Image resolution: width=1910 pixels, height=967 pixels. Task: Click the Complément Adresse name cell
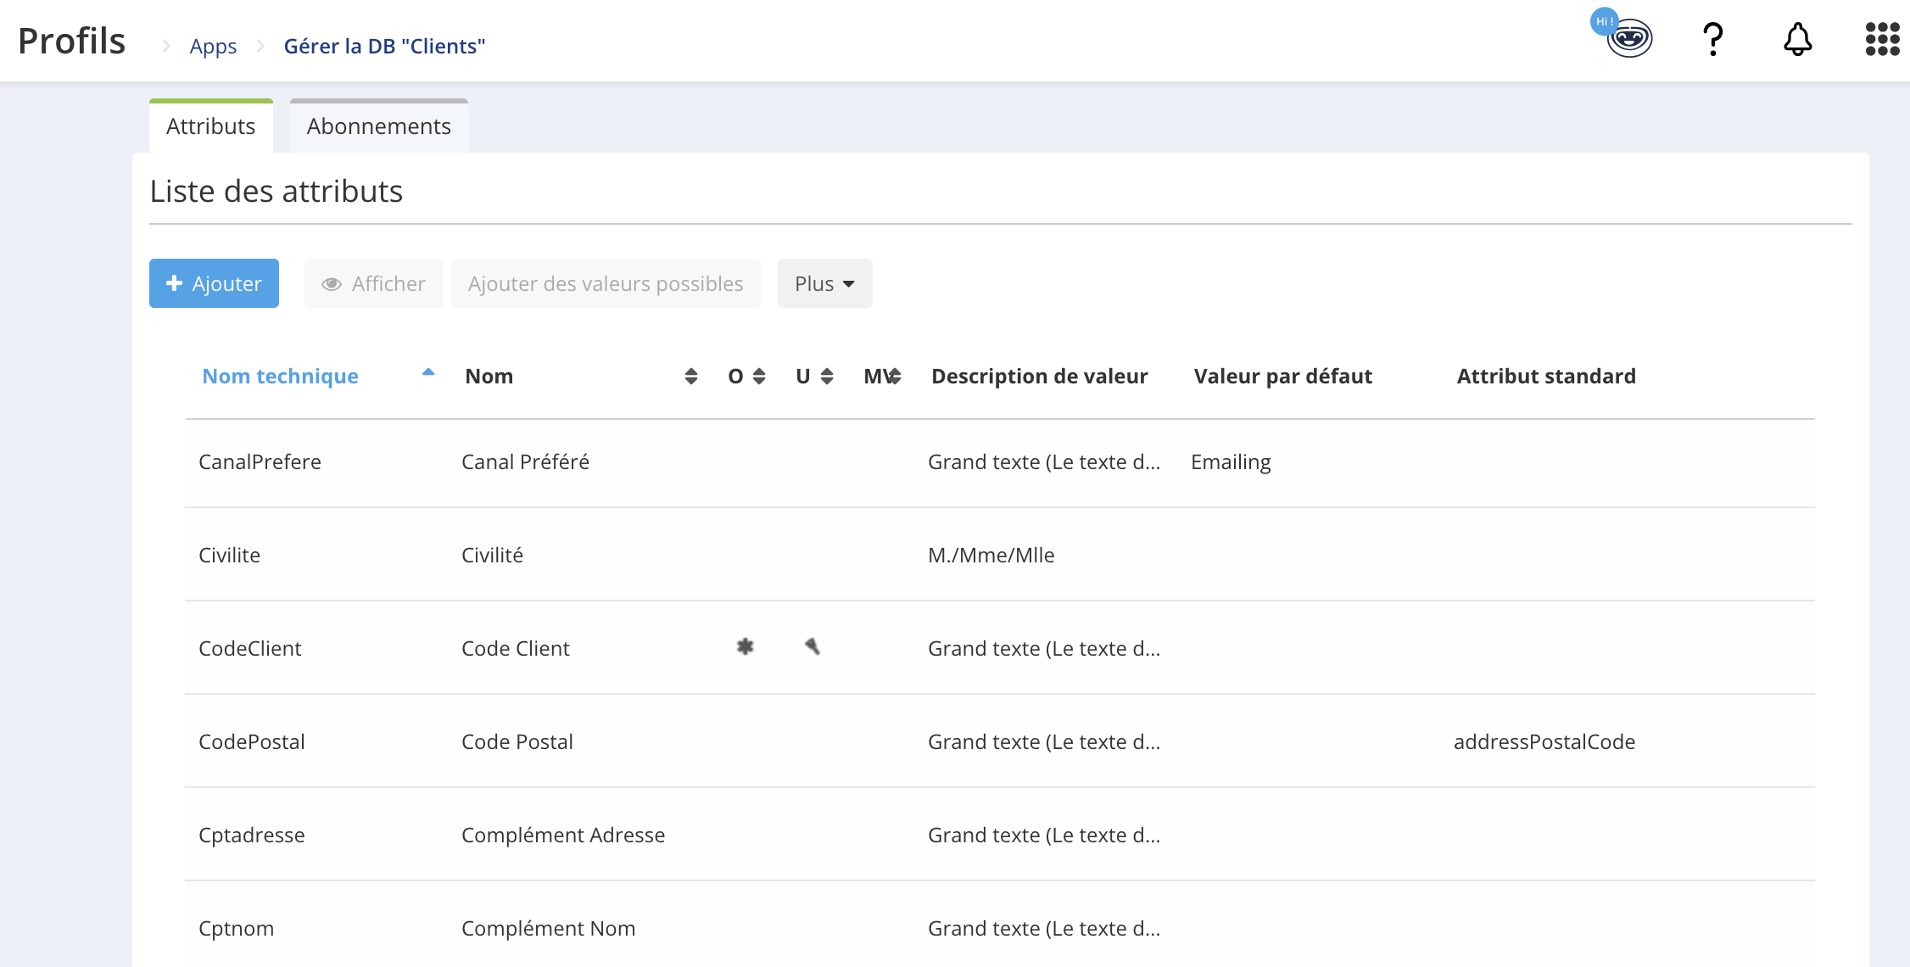click(x=562, y=835)
